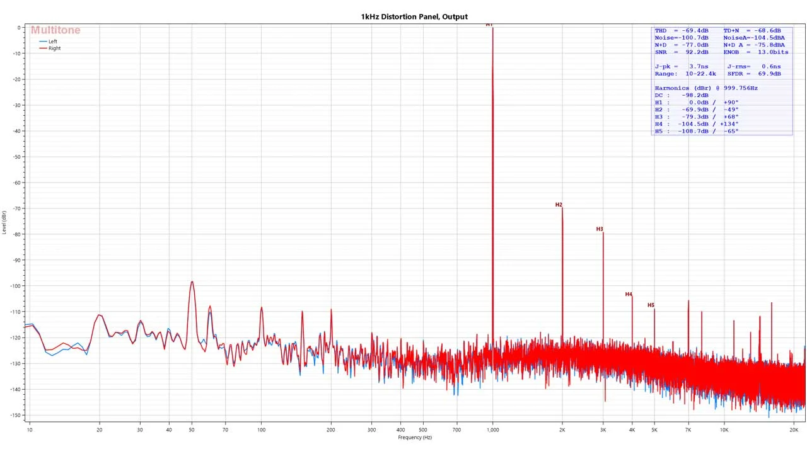Click the "200" frequency axis tick label
This screenshot has width=807, height=454.
[x=331, y=430]
